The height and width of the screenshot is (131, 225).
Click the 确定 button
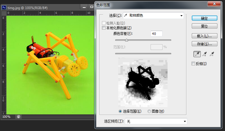pos(204,18)
